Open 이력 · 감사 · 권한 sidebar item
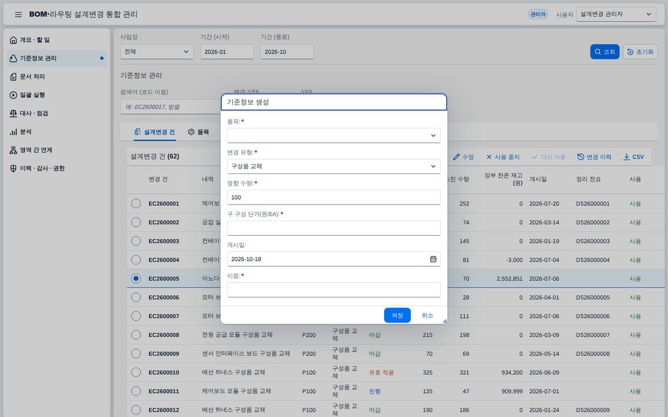The image size is (668, 417). pos(57,168)
